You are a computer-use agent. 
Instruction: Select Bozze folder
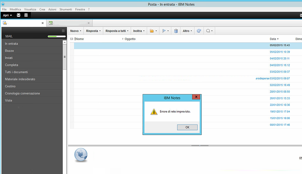point(32,51)
